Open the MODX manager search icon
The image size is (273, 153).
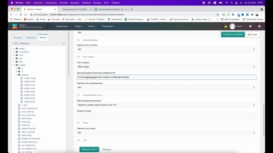pyautogui.click(x=49, y=26)
